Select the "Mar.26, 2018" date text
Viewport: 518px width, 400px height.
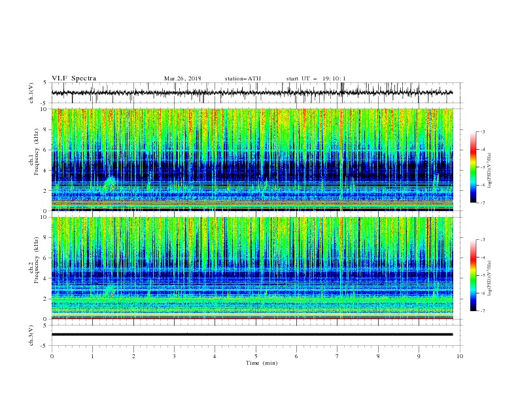click(x=182, y=78)
